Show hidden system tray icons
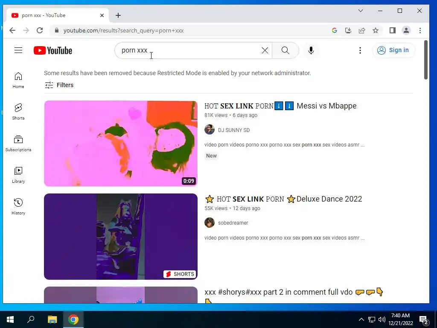This screenshot has width=437, height=328. click(361, 319)
